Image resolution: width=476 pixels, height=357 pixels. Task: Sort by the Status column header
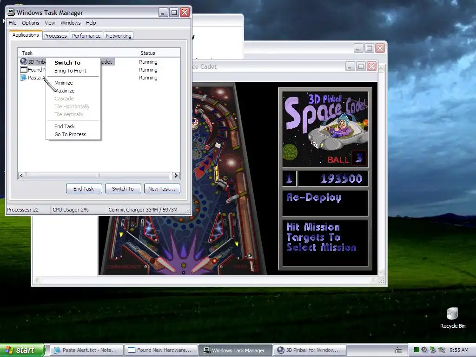click(x=158, y=53)
